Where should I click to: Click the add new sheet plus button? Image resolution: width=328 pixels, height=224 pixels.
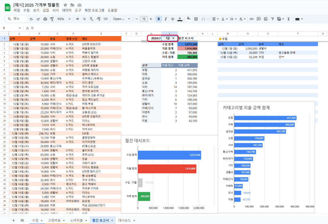click(13, 220)
